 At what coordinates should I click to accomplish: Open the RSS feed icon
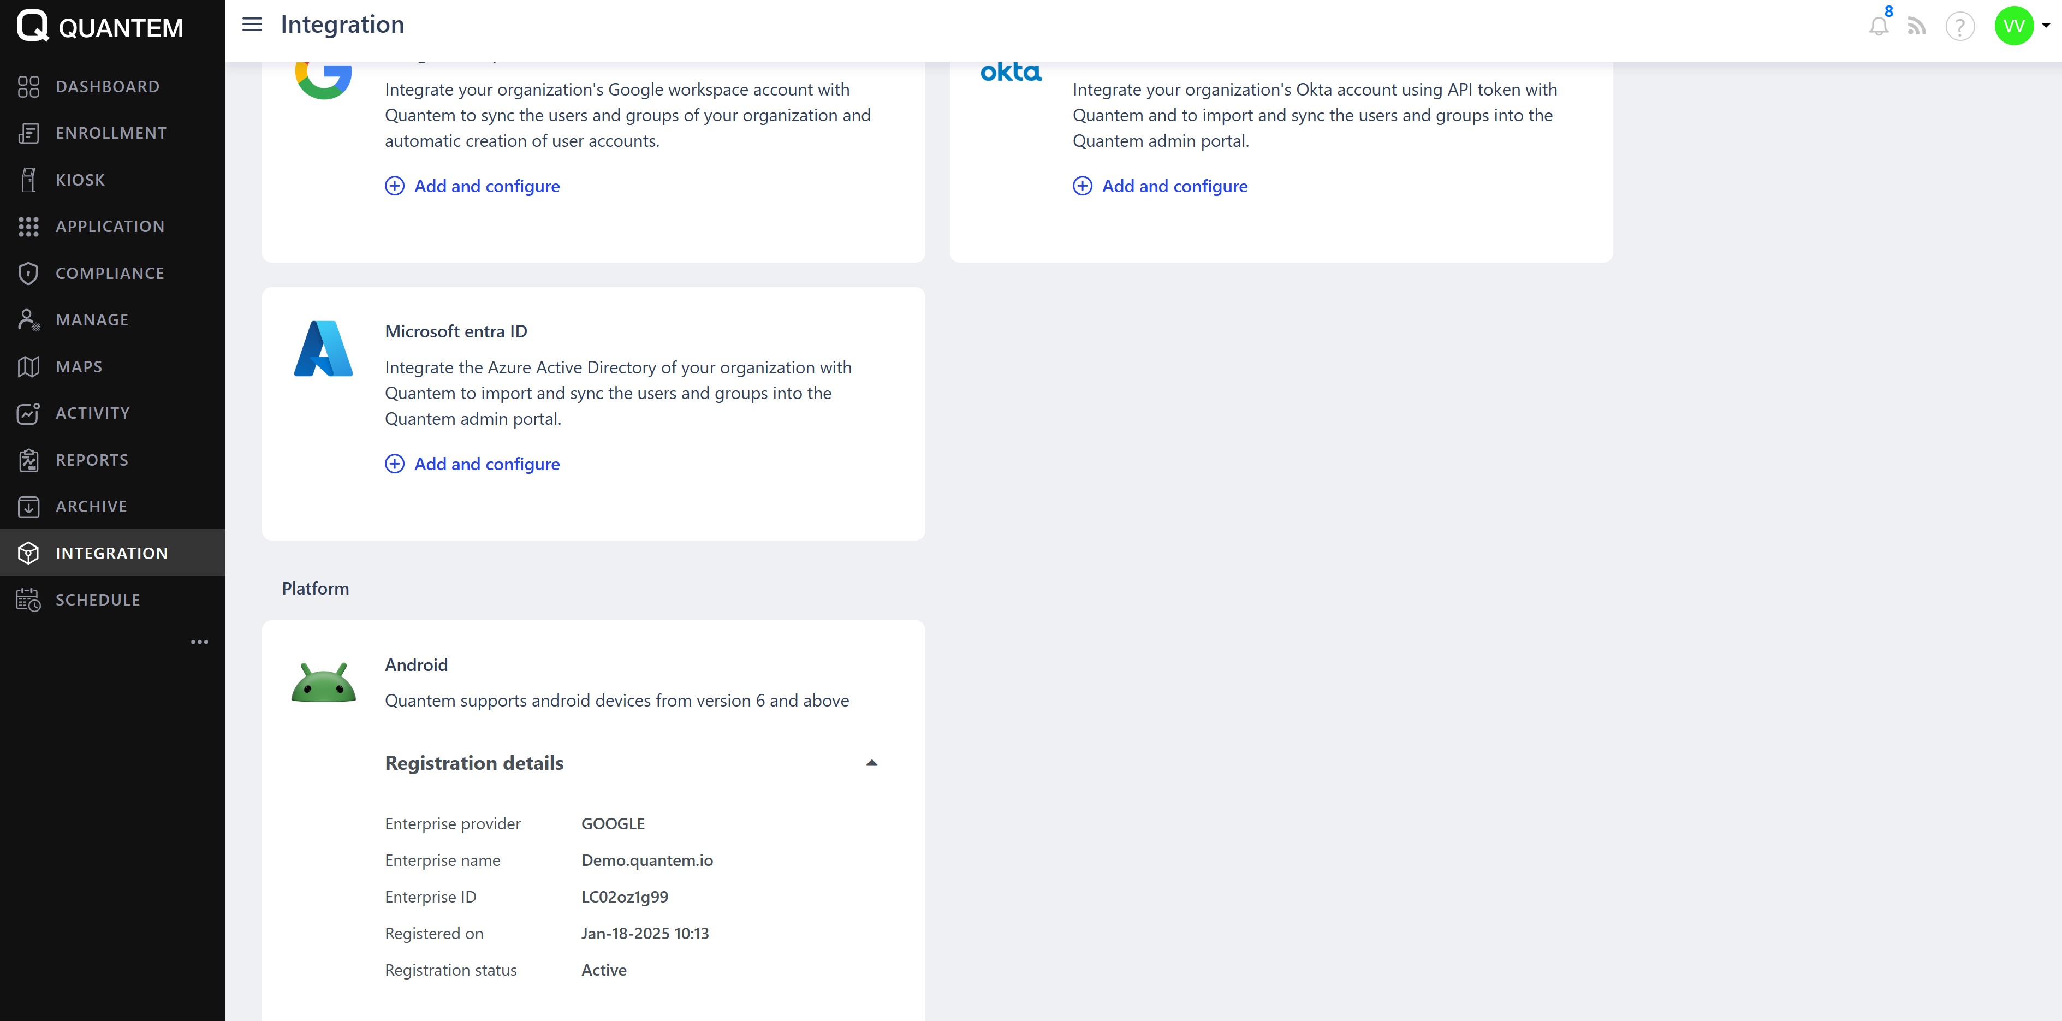coord(1916,26)
